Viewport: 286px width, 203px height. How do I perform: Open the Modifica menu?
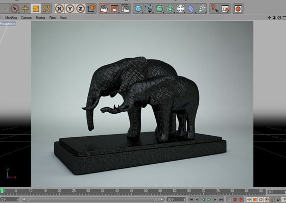coord(11,18)
